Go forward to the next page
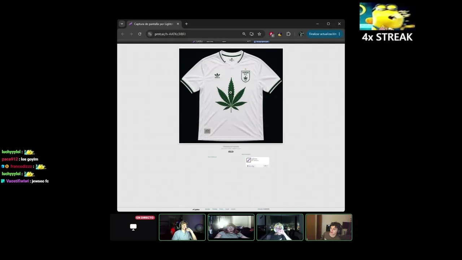 pos(131,34)
